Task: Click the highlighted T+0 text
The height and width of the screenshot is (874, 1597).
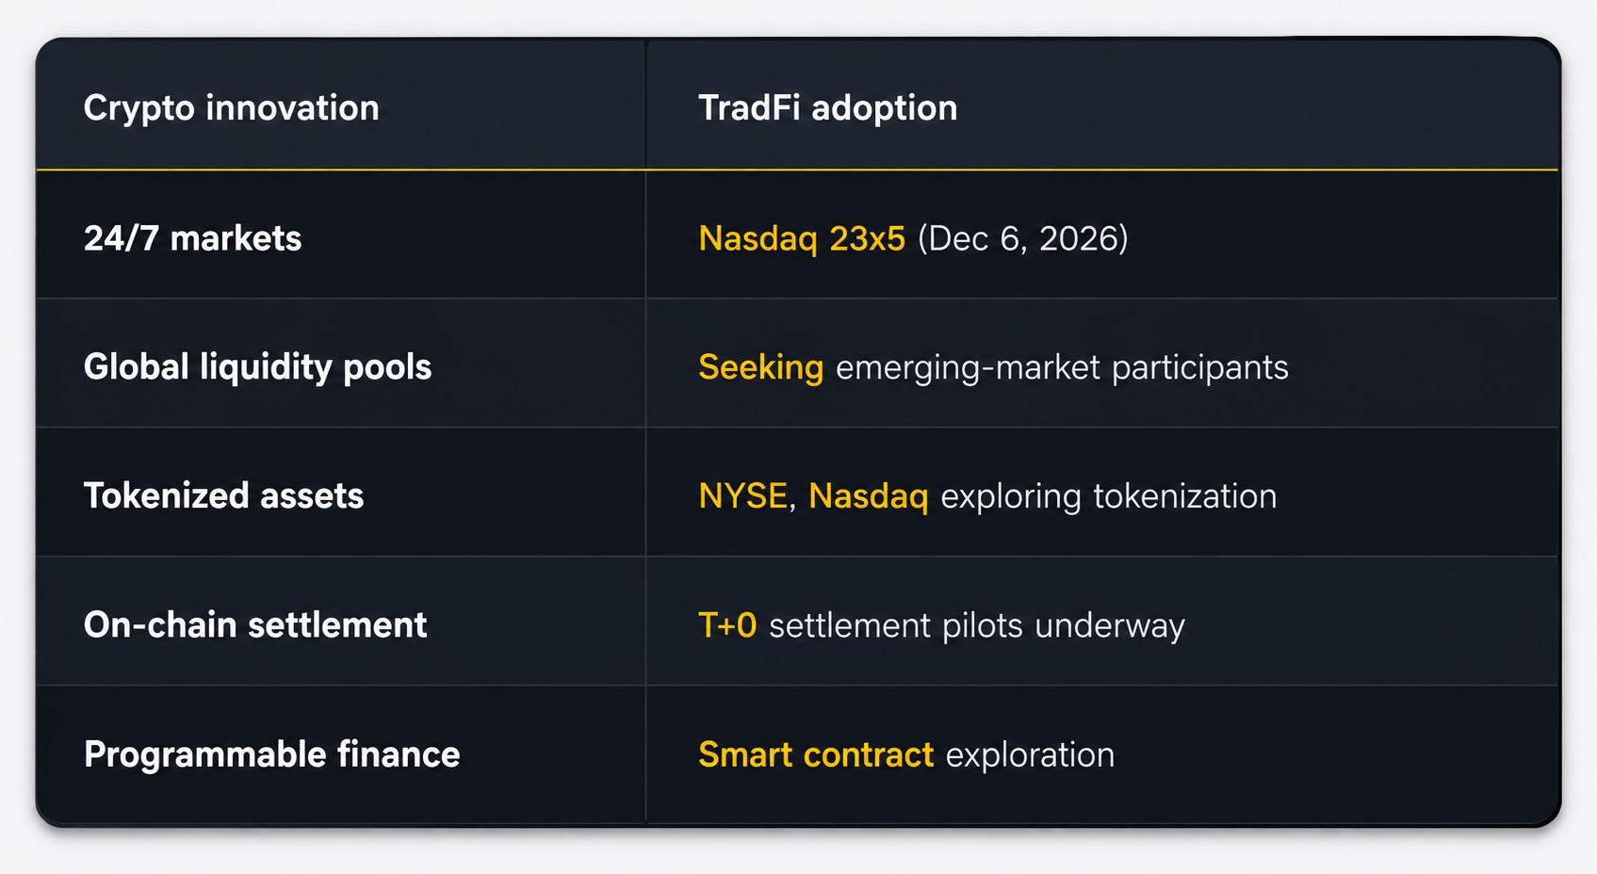Action: click(x=727, y=625)
